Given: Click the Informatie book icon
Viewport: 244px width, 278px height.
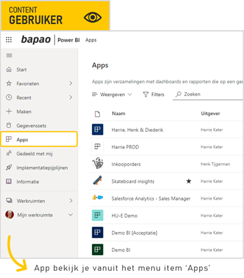Looking at the screenshot, I should coord(9,181).
